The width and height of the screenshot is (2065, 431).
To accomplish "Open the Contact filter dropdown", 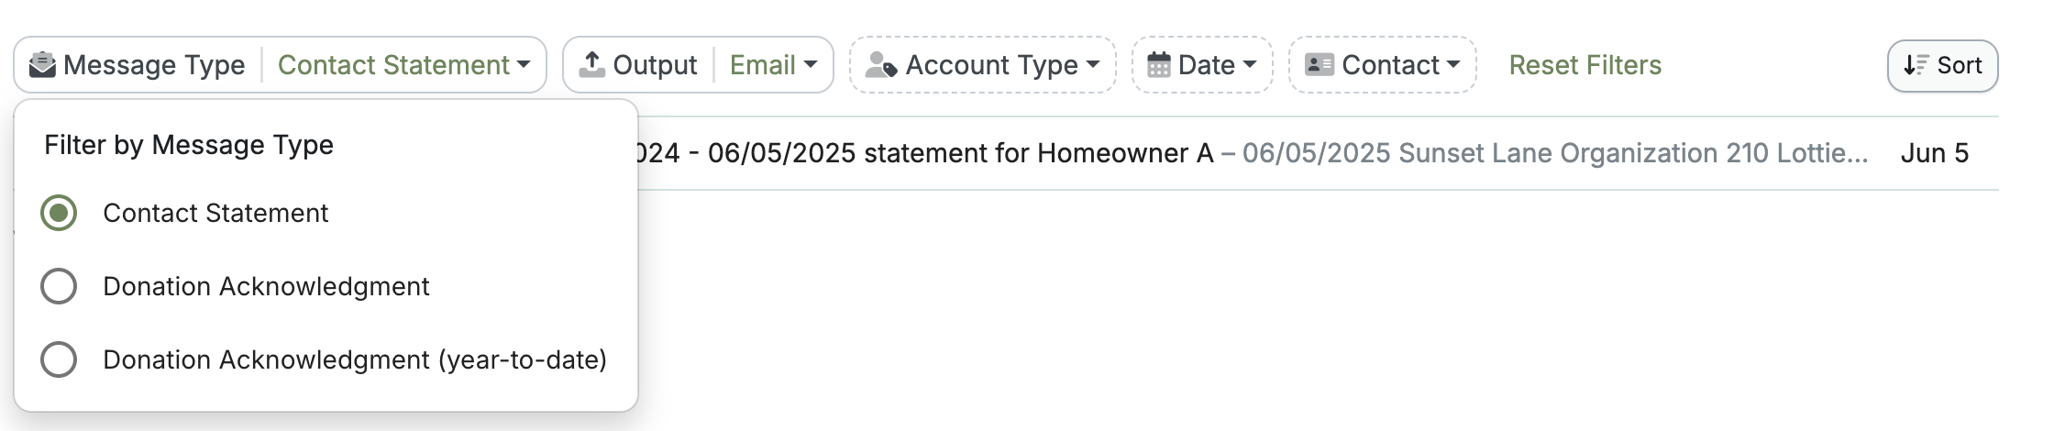I will click(x=1383, y=65).
